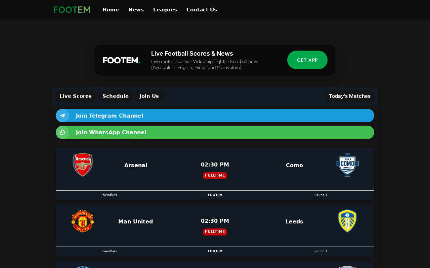
Task: Click the Telegram paper-plane icon
Action: tap(62, 116)
